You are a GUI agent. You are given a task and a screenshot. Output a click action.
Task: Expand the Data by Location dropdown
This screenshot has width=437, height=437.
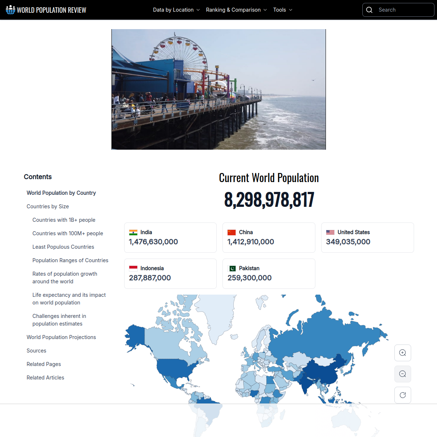tap(198, 10)
